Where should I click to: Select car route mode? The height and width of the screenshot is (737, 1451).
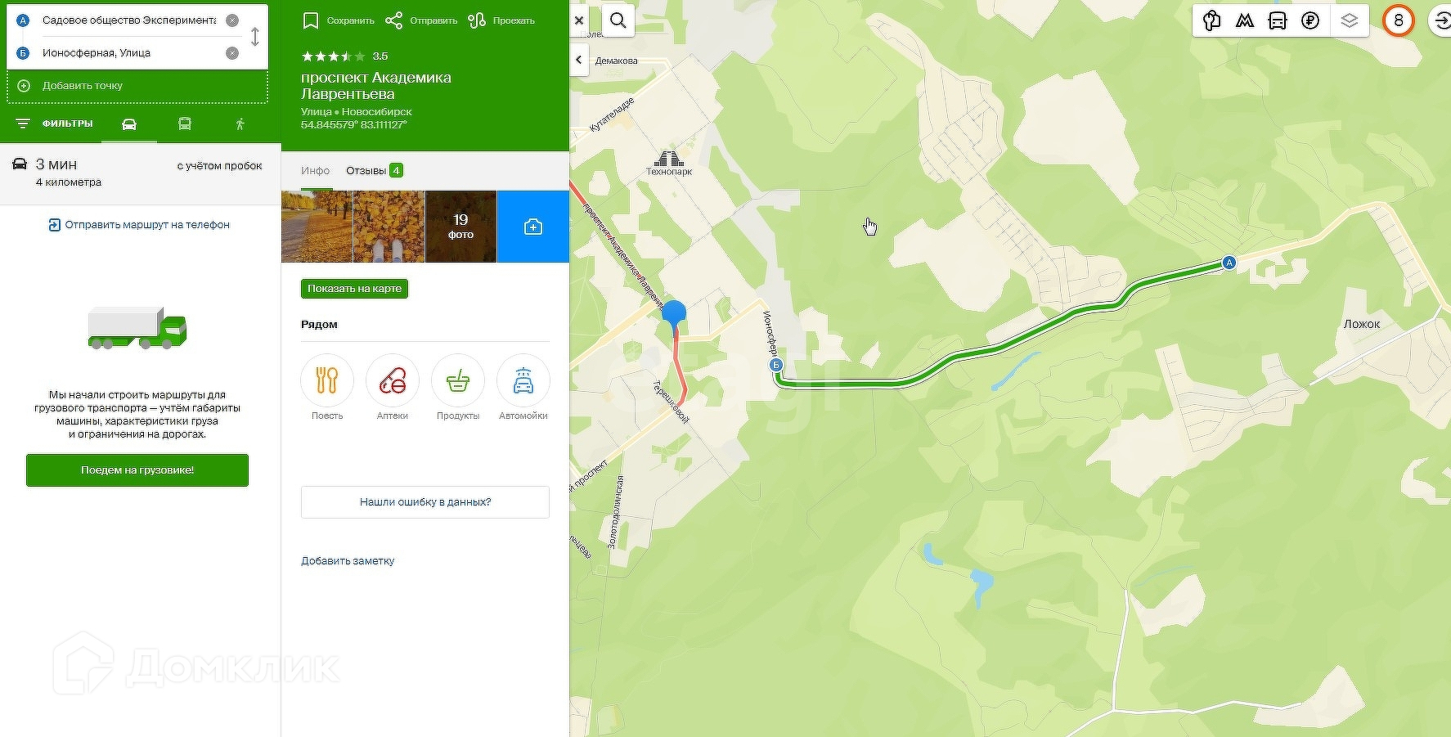click(129, 124)
